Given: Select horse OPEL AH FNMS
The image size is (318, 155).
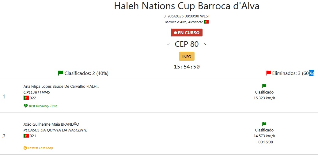Looking at the screenshot, I should click(x=37, y=92).
